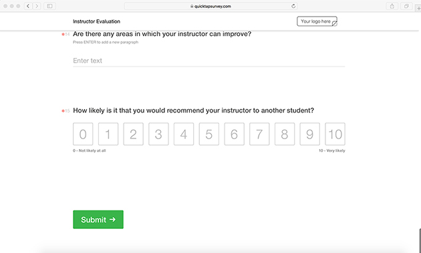The image size is (421, 253).
Task: Click the browser back arrow
Action: (28, 6)
